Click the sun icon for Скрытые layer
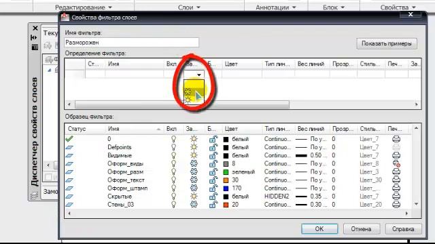This screenshot has width=435, height=244. pyautogui.click(x=194, y=197)
